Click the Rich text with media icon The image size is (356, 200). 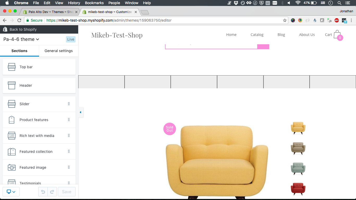[x=11, y=135]
